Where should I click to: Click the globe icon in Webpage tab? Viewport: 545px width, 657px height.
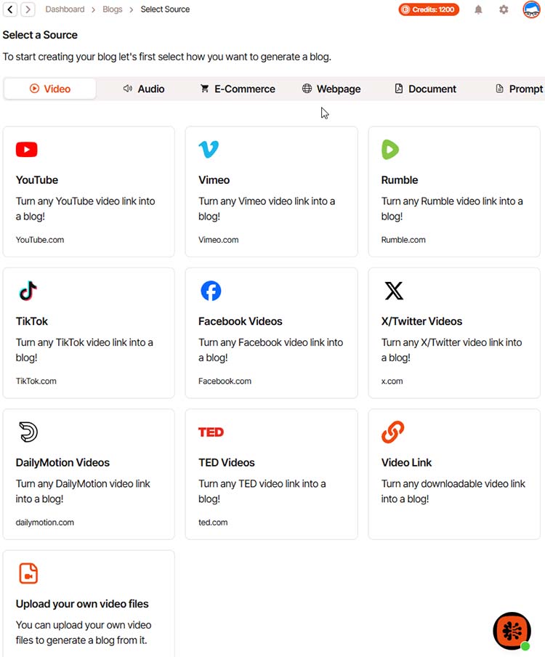(x=307, y=89)
